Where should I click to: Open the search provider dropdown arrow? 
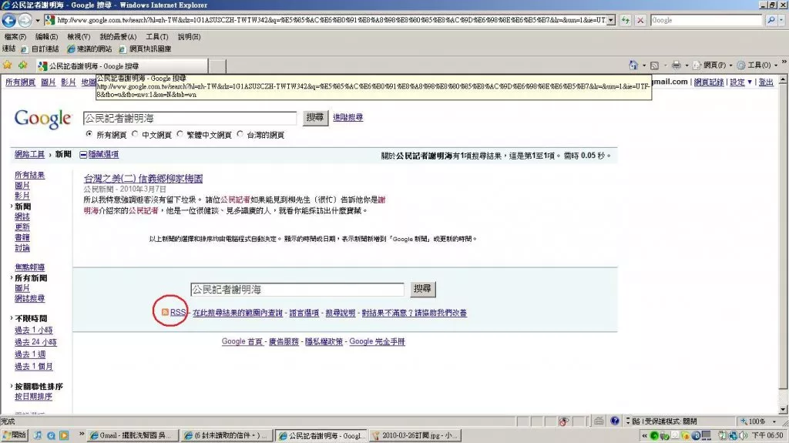pos(781,20)
